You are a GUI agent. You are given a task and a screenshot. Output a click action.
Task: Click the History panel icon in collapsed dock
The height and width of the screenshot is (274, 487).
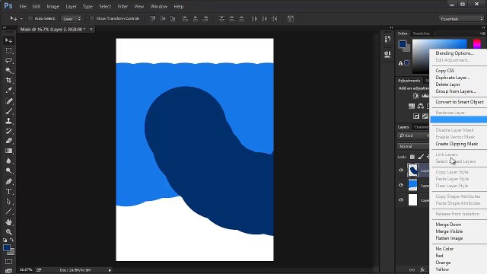[387, 39]
